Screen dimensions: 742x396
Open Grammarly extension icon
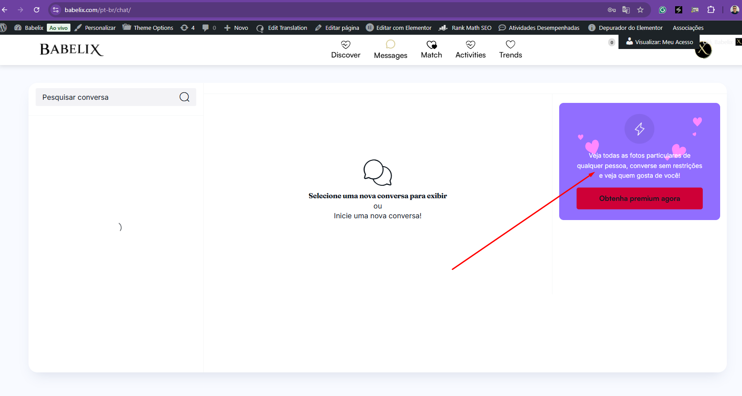(663, 10)
